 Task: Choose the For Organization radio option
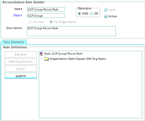point(51,22)
